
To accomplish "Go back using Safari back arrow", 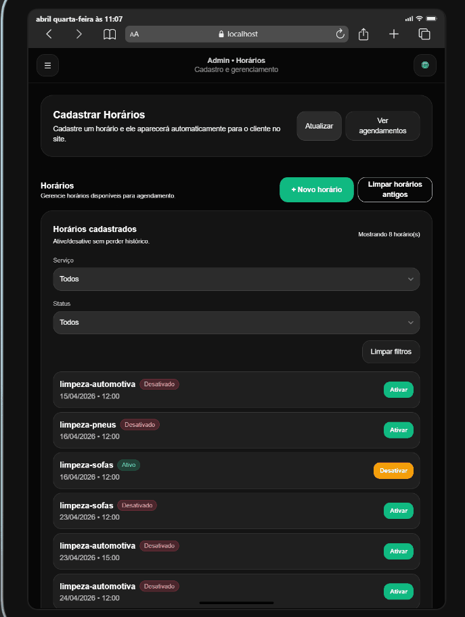I will click(x=49, y=34).
